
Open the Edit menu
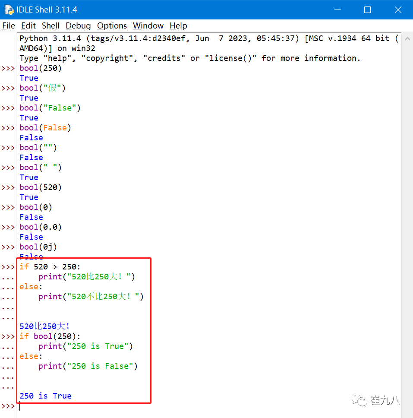pos(28,25)
